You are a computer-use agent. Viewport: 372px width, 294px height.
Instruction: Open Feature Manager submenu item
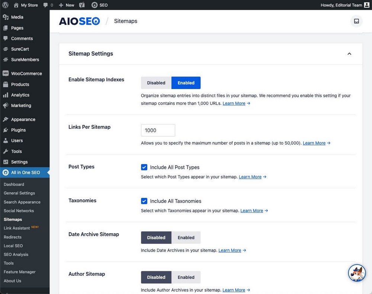19,272
